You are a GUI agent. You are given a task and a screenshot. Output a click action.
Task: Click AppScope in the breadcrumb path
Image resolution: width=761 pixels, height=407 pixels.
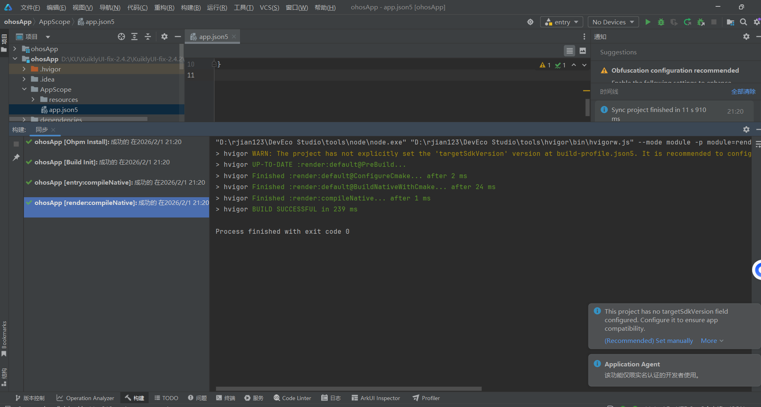[x=54, y=22]
